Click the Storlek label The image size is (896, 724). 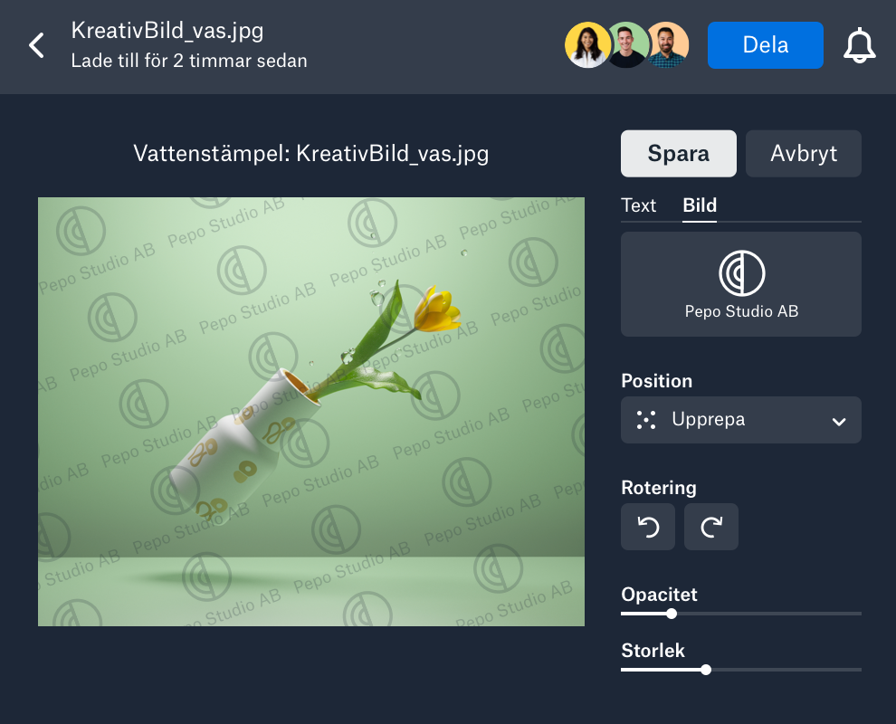click(x=653, y=651)
